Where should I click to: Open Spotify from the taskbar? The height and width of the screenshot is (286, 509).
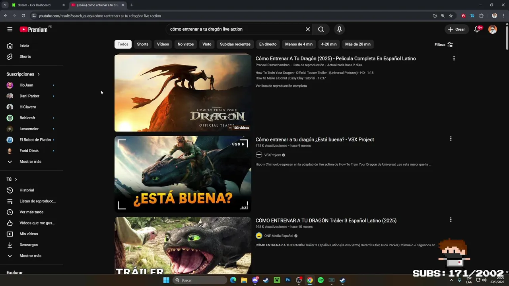point(321,280)
